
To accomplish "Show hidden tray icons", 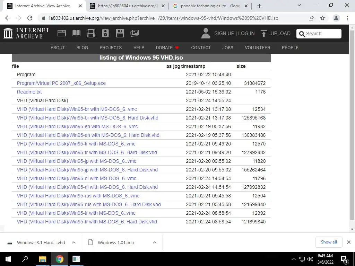I will [x=293, y=259].
